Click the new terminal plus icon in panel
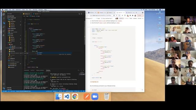 coord(78,70)
